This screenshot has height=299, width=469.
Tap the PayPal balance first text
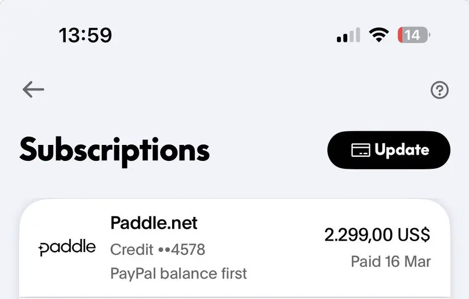point(178,274)
